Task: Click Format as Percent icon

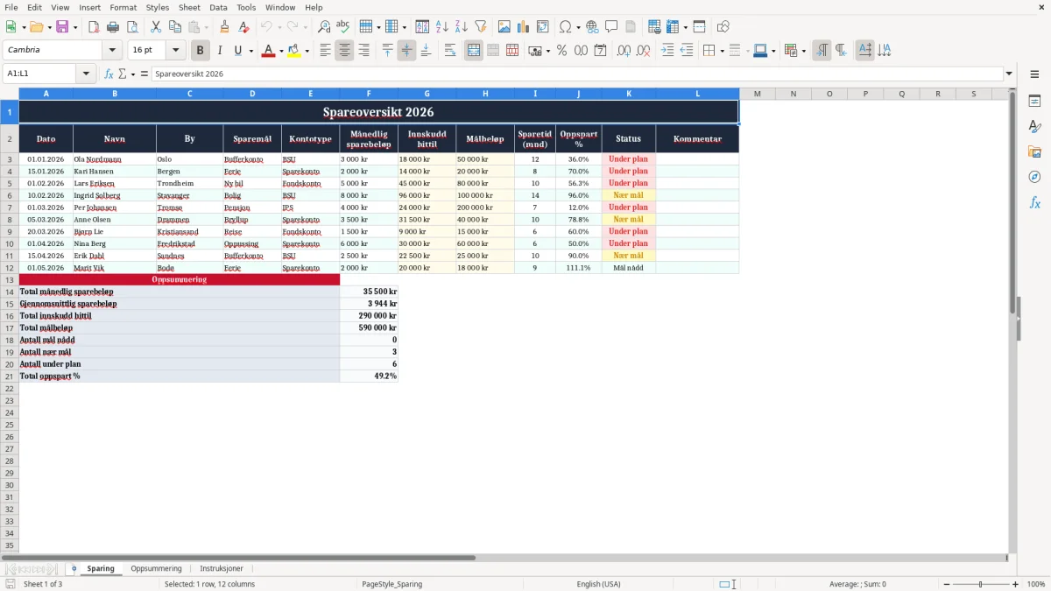Action: tap(562, 51)
